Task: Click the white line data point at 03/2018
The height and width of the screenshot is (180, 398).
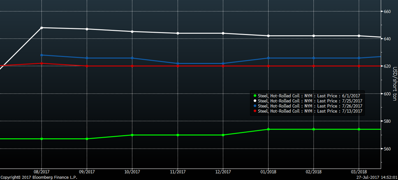Action: point(359,36)
